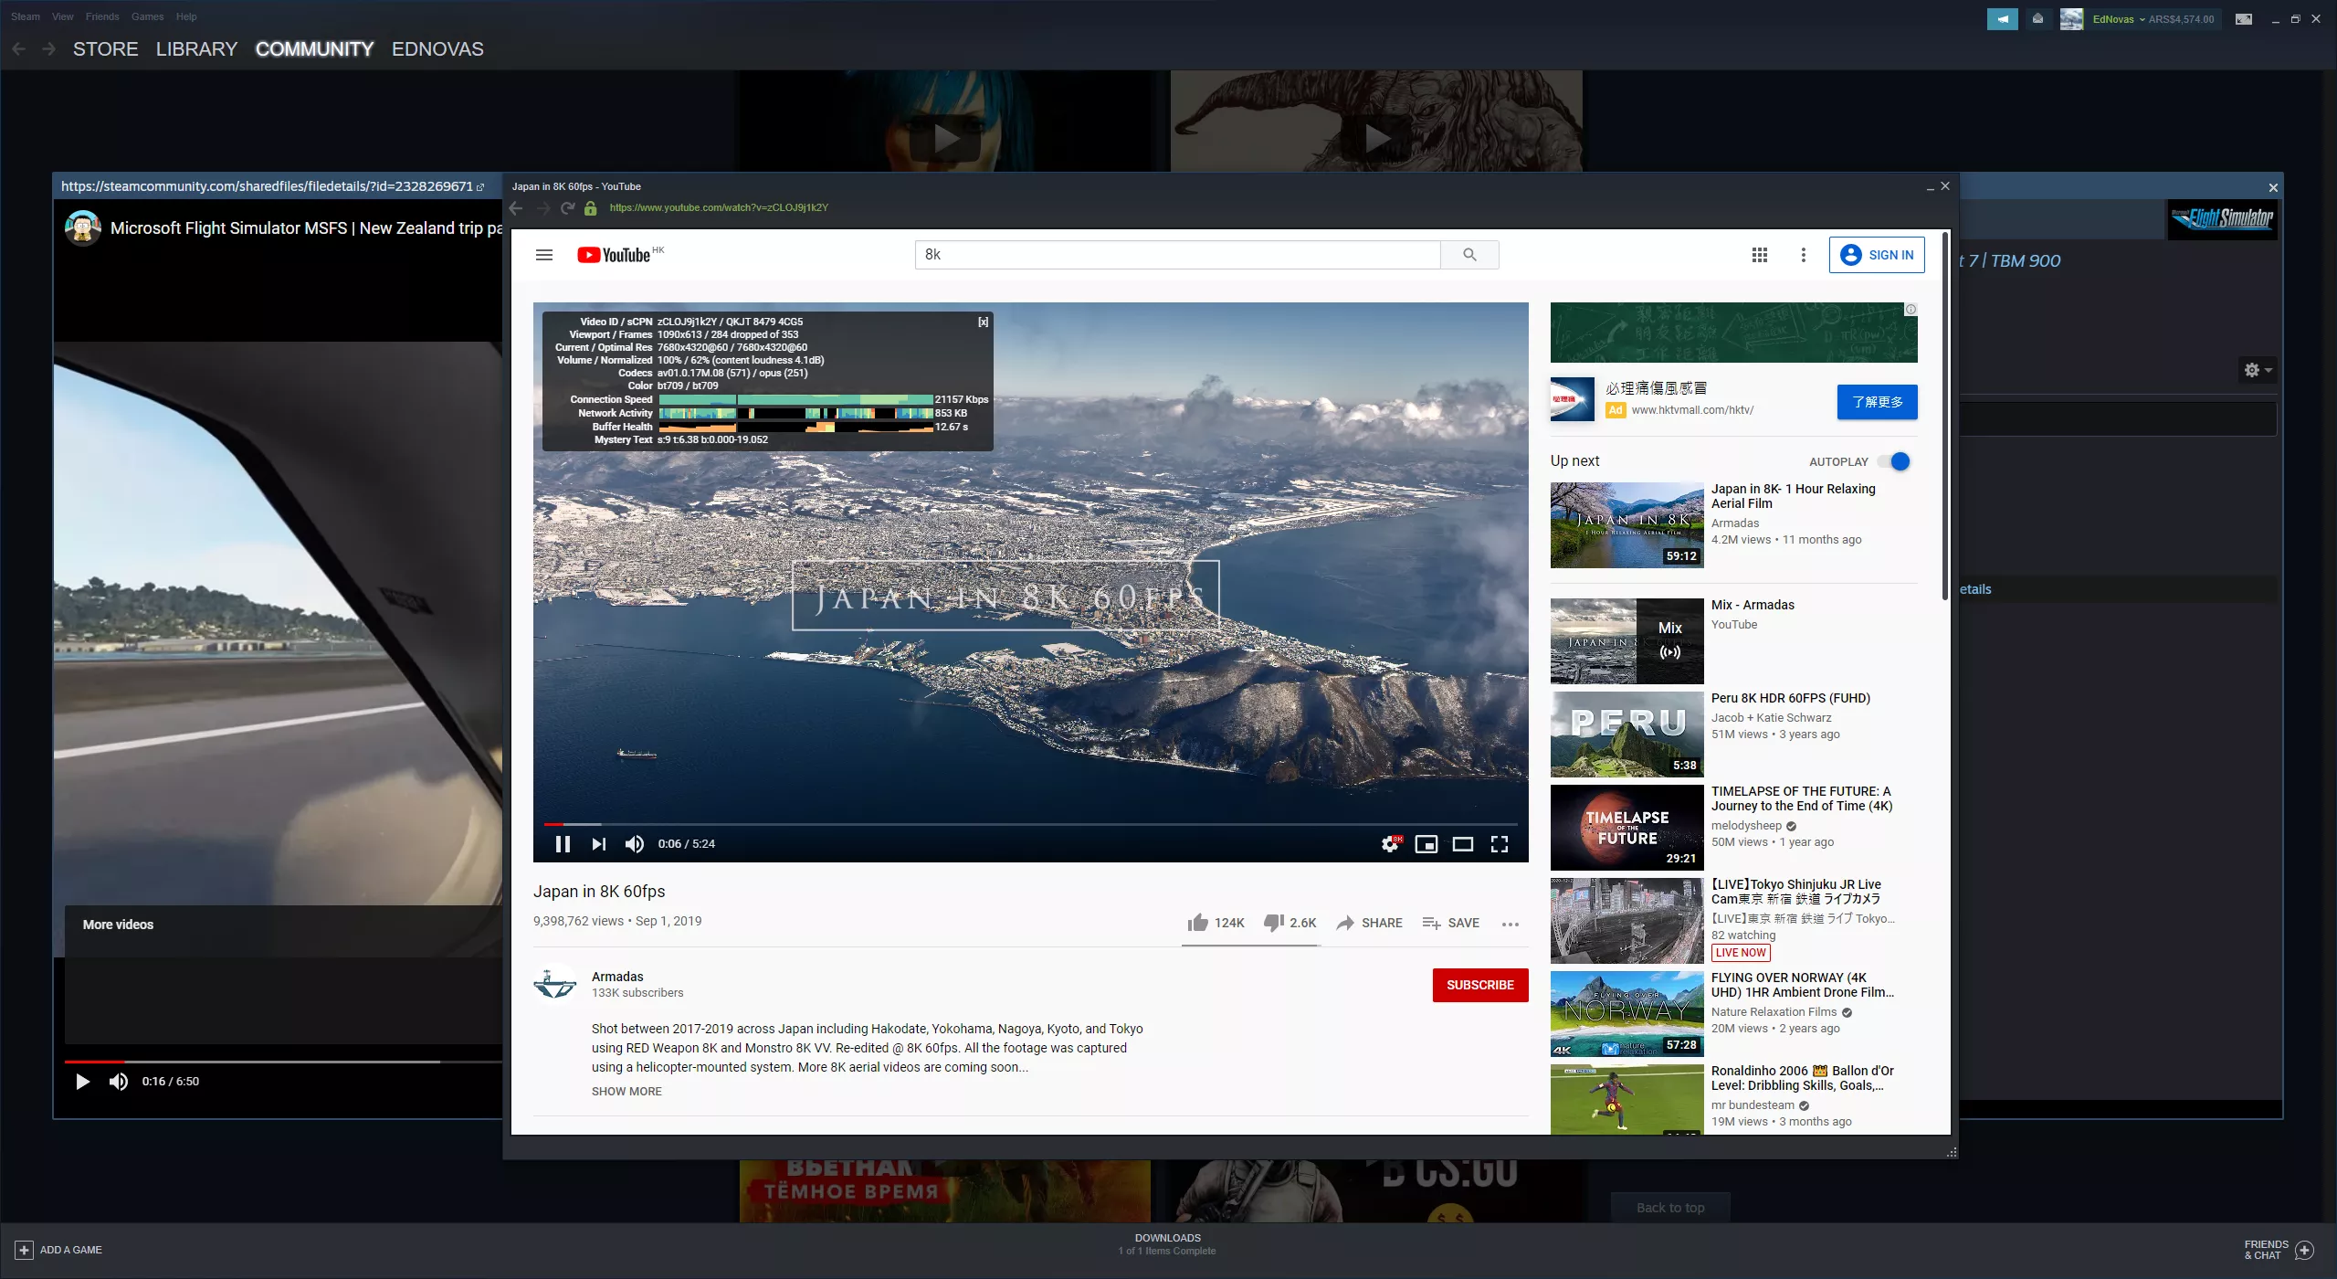Switch YouTube player to theater mode

(1462, 844)
